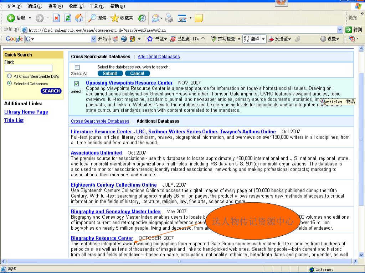Viewport: 365px width, 273px height.
Task: Click the Forward navigation arrow
Action: (x=40, y=18)
